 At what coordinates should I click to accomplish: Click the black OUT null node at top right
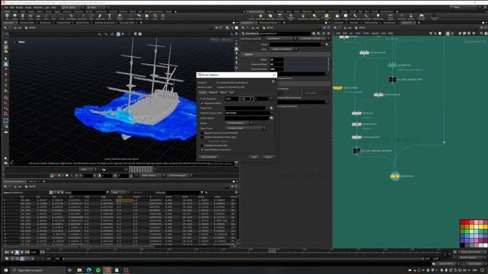pos(392,80)
